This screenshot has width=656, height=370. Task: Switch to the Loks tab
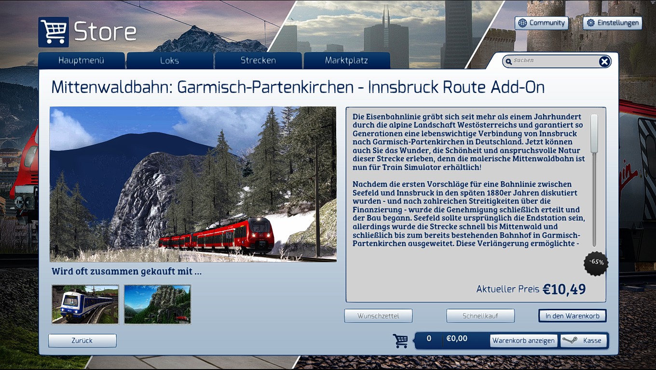(x=170, y=61)
